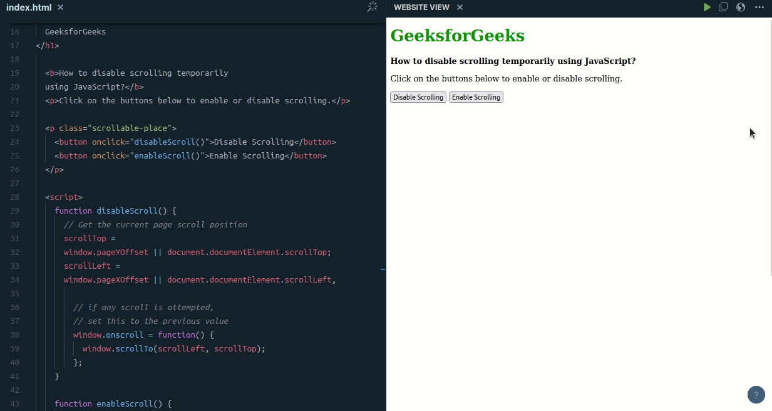
Task: Close the WEBSITE VIEW tab
Action: [459, 7]
